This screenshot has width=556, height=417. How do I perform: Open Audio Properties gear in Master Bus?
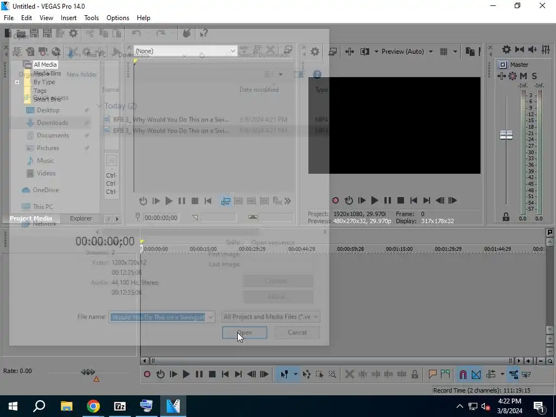click(x=507, y=49)
